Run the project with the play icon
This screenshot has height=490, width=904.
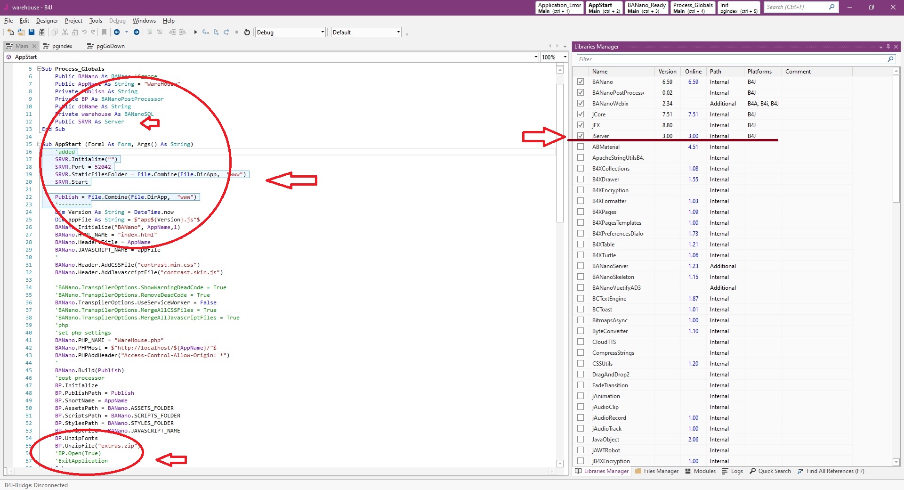195,32
